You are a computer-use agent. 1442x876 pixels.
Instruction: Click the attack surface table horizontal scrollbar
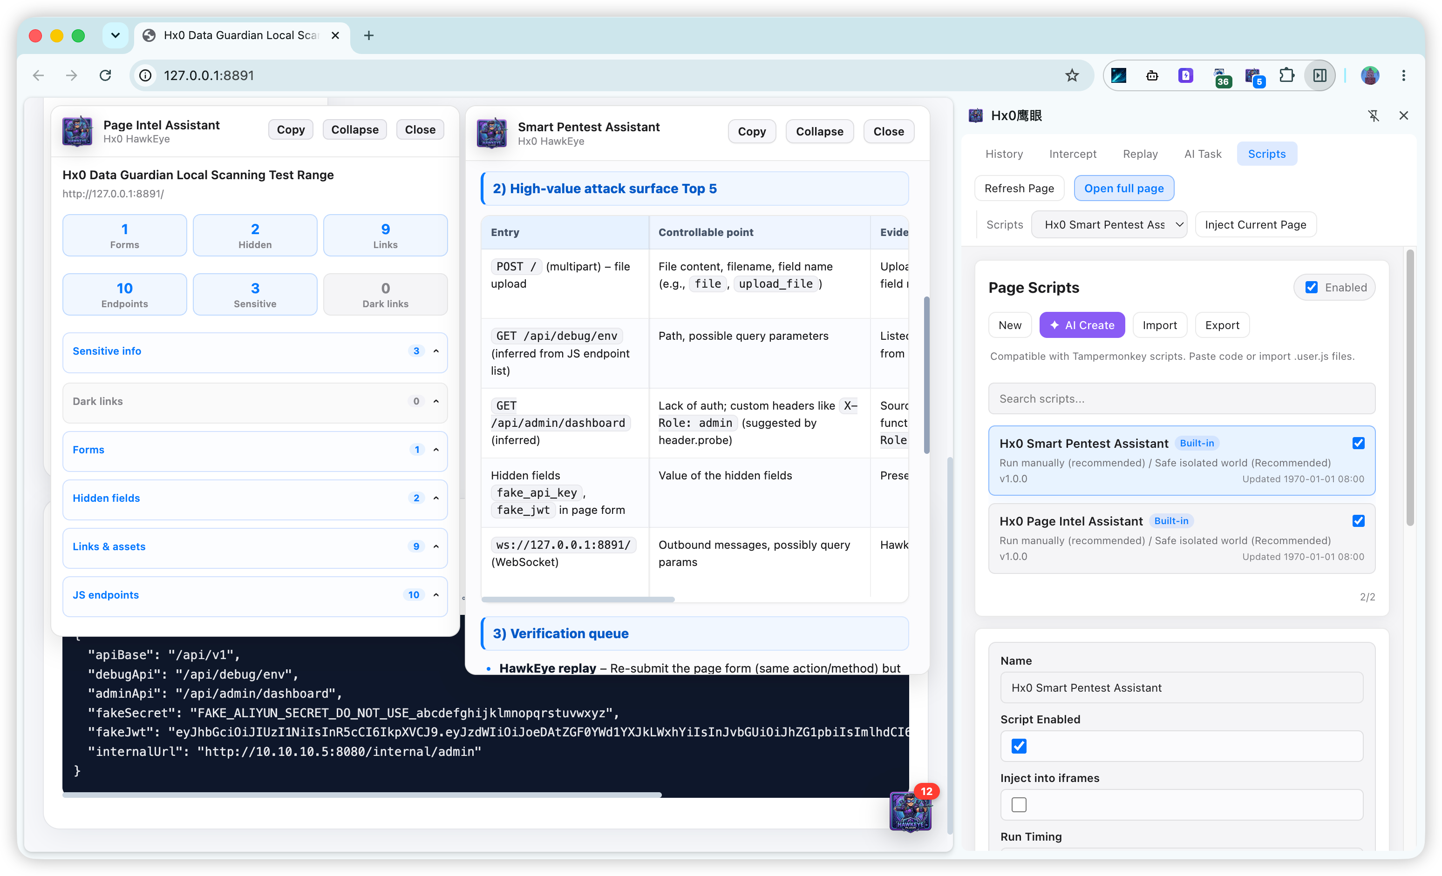(x=578, y=600)
